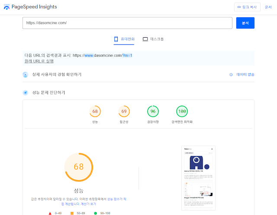Click 실제 사용자의 경험 확인하기 heading
This screenshot has height=215, width=277.
click(x=57, y=74)
